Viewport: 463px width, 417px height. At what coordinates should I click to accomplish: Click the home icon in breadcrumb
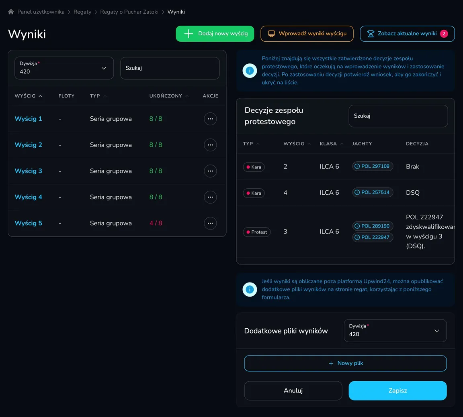11,12
